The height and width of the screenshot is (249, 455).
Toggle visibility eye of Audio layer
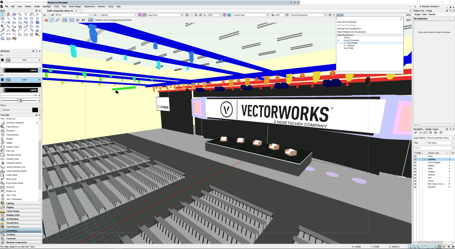tap(415, 156)
